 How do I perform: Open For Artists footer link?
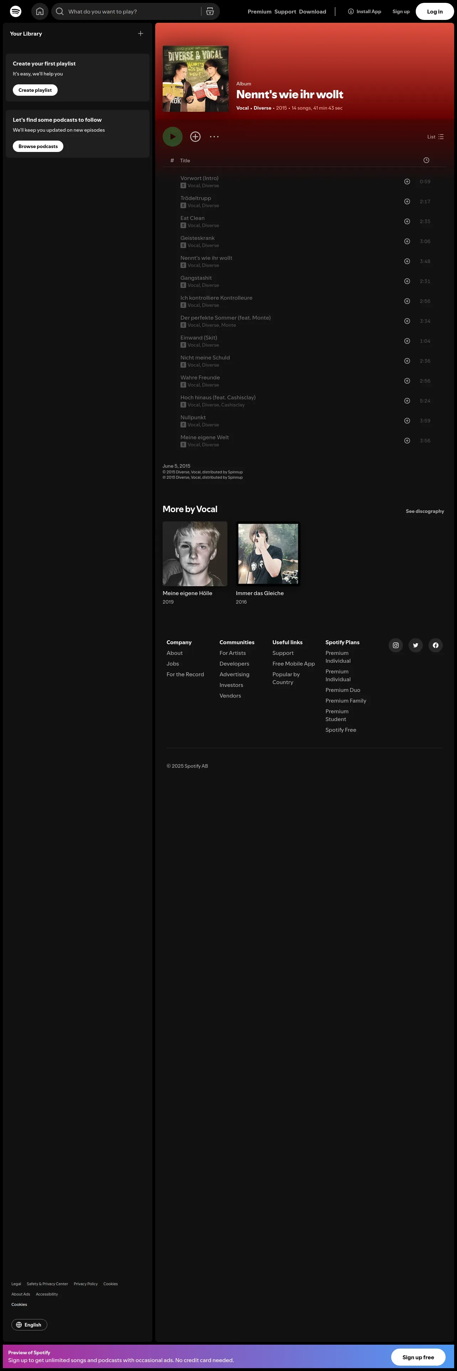(232, 653)
